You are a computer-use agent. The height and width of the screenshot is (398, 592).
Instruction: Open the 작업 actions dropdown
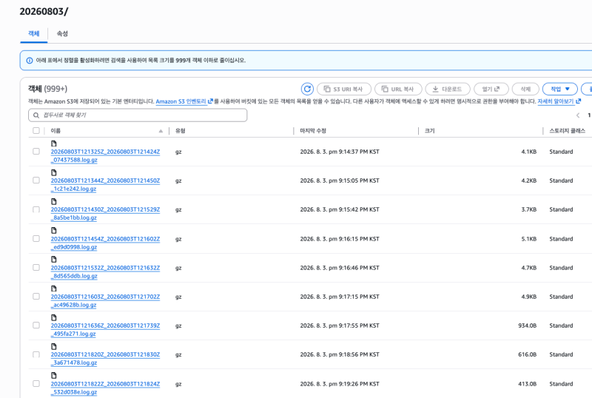coord(560,89)
